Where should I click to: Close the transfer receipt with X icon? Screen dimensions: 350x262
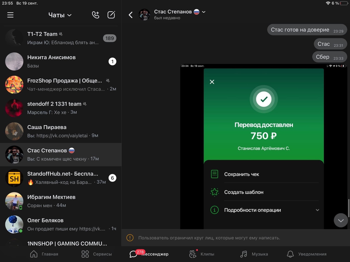click(212, 82)
